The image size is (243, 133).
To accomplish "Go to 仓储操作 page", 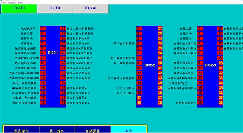I will (93, 130).
